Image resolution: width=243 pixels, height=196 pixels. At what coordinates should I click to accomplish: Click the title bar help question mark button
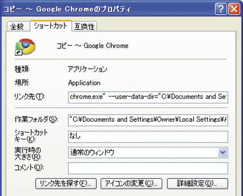coord(221,9)
